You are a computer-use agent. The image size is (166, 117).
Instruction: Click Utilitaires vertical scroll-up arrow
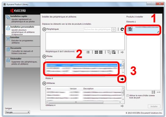click(x=123, y=88)
